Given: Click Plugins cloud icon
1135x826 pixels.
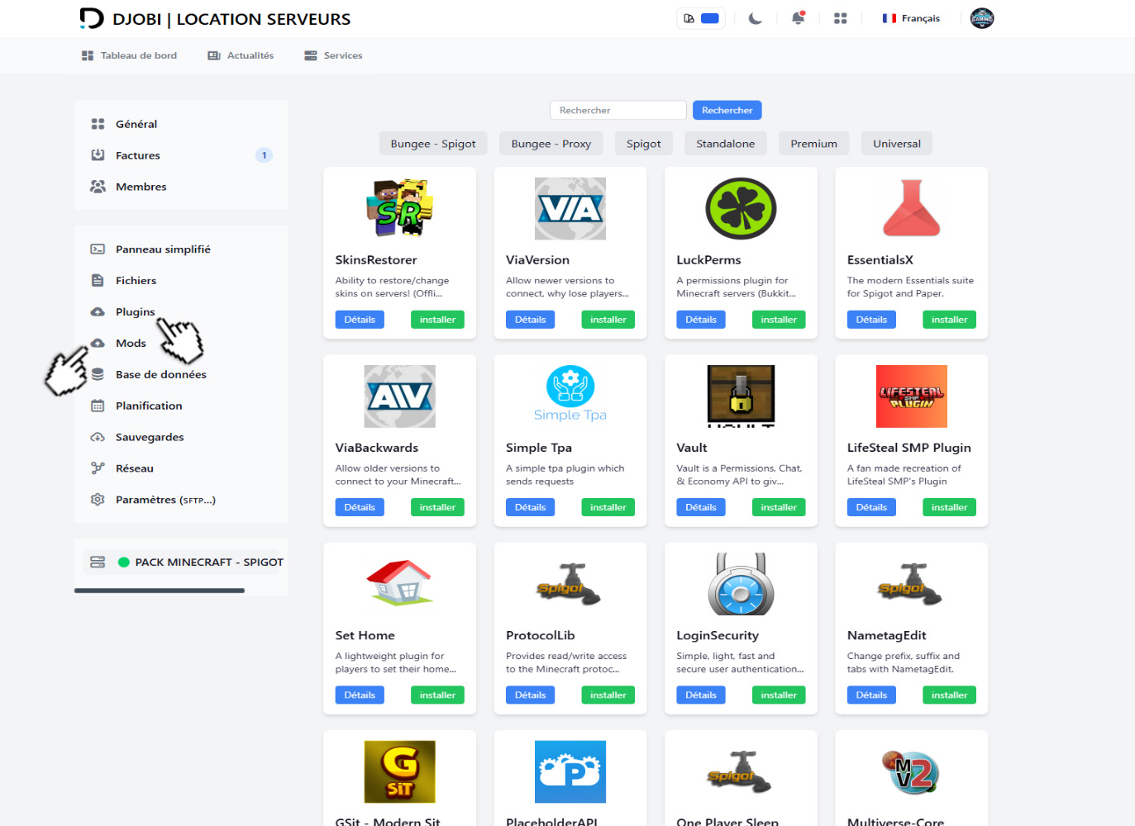Looking at the screenshot, I should (x=98, y=312).
